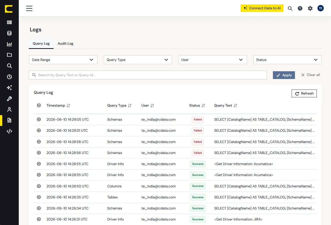Expand the 14:26:31 UTC JIRA row
The width and height of the screenshot is (331, 225).
[x=39, y=219]
